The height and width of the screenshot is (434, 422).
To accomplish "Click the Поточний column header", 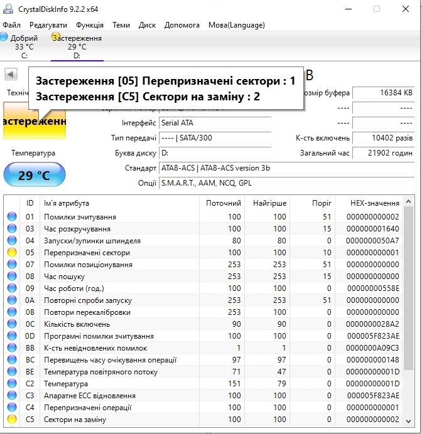I will (222, 203).
